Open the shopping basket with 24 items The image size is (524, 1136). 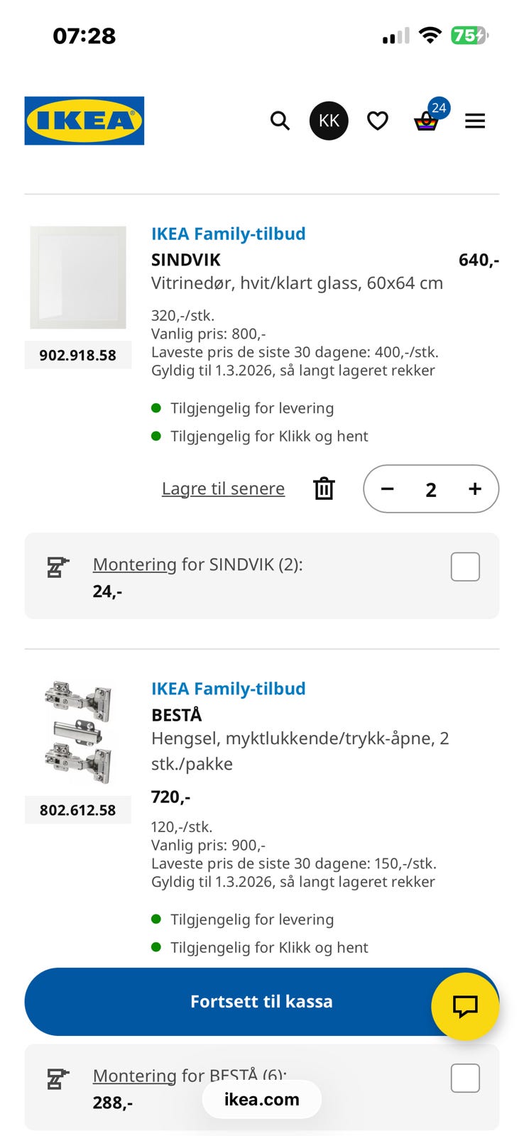click(426, 121)
